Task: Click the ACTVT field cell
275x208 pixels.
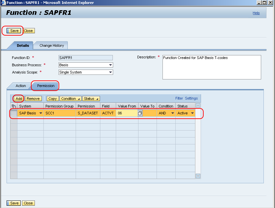Action: coord(108,113)
